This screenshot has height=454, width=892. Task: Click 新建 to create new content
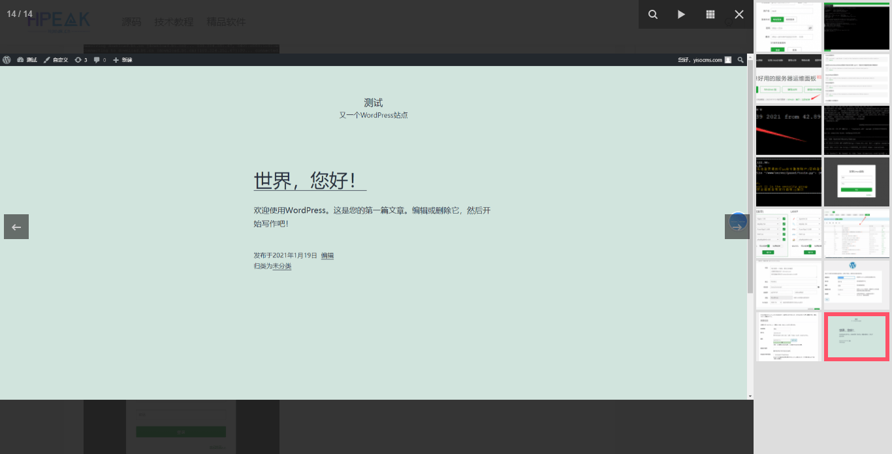tap(121, 59)
